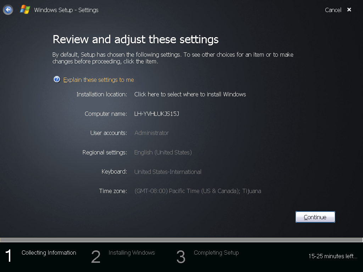
Task: Change United States-International keyboard setting
Action: pyautogui.click(x=168, y=172)
